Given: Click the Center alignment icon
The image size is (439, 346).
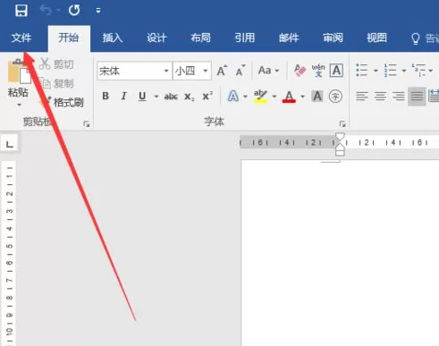Looking at the screenshot, I should click(380, 97).
